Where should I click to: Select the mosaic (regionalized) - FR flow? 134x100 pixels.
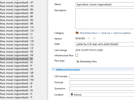17,69
